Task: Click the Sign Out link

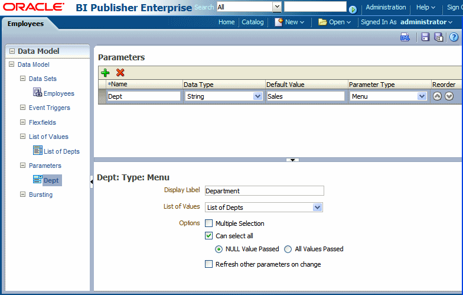Action: (x=455, y=7)
